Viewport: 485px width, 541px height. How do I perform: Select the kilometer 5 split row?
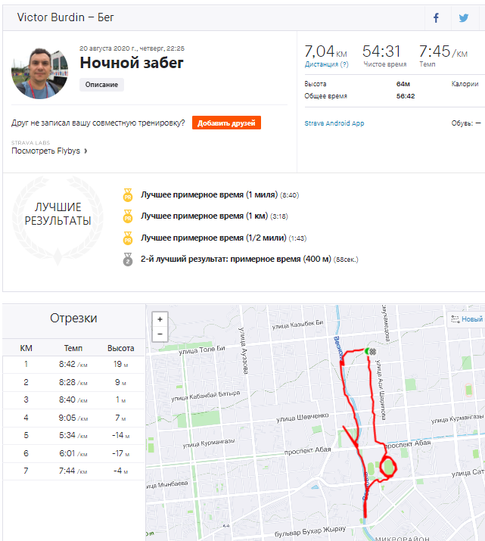(73, 435)
